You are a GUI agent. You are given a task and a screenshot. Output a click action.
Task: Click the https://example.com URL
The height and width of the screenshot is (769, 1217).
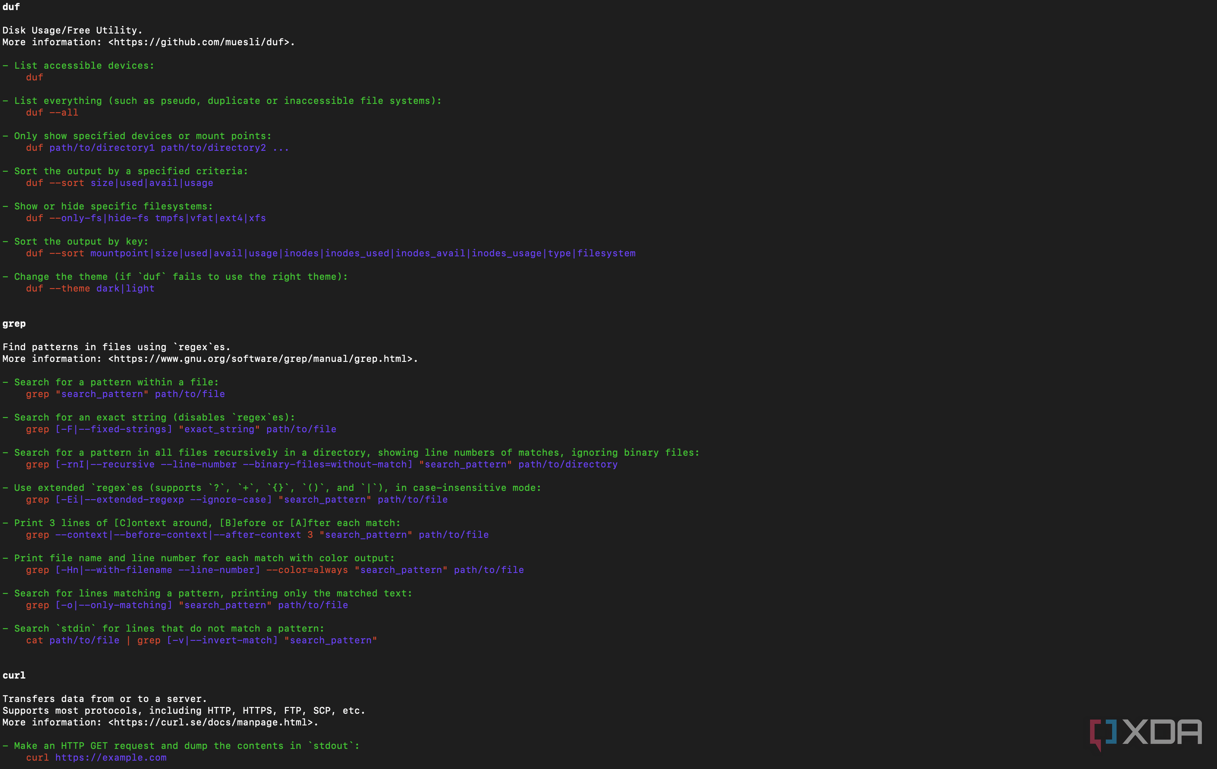[111, 757]
